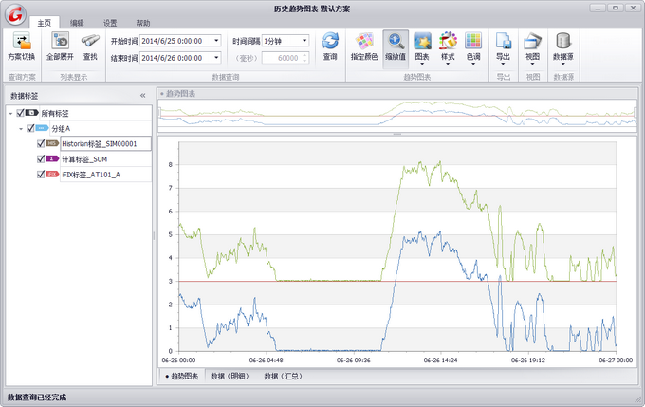Uncheck the 所有标签 checkbox
This screenshot has width=645, height=407.
[x=20, y=113]
